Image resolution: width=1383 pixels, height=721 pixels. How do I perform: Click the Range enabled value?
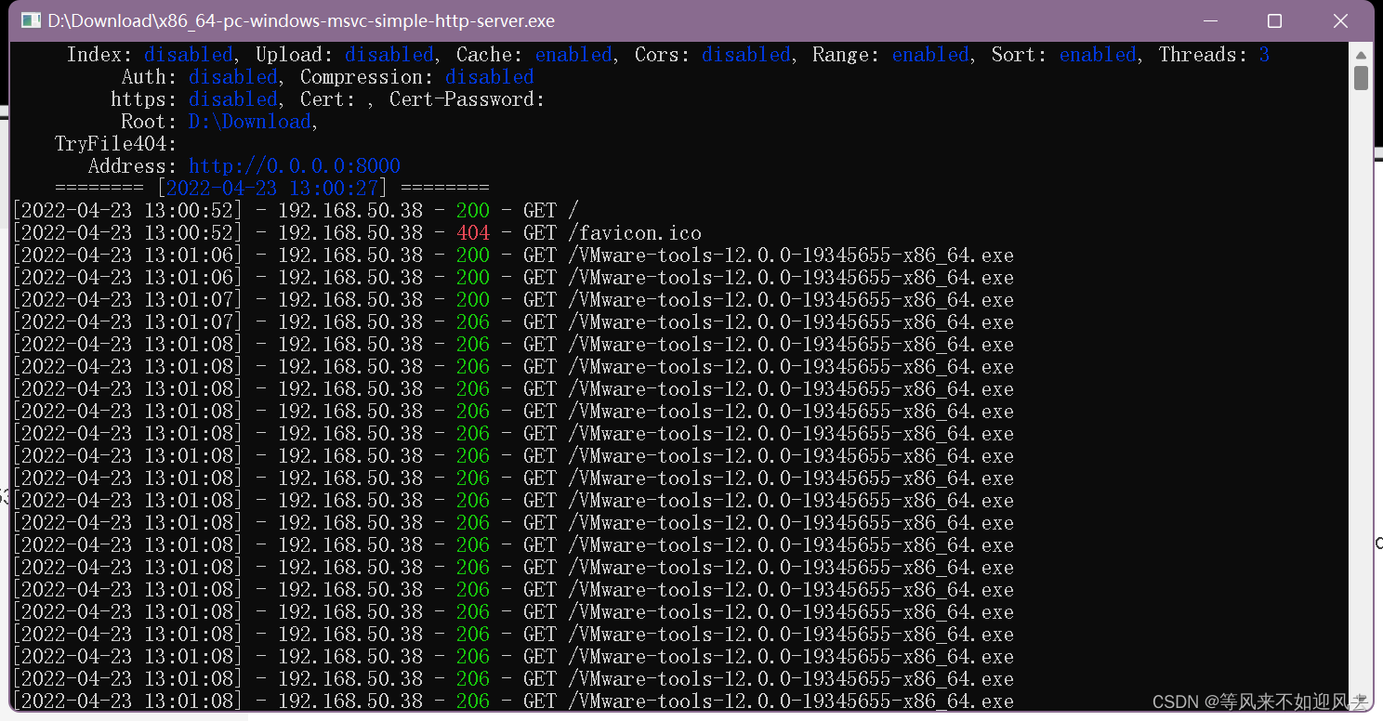(x=930, y=55)
